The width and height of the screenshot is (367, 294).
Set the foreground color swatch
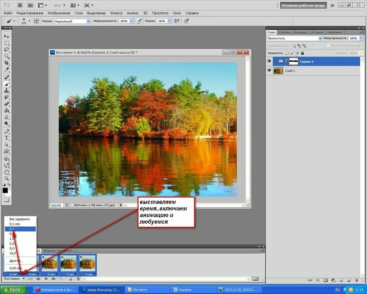[x=5, y=190]
